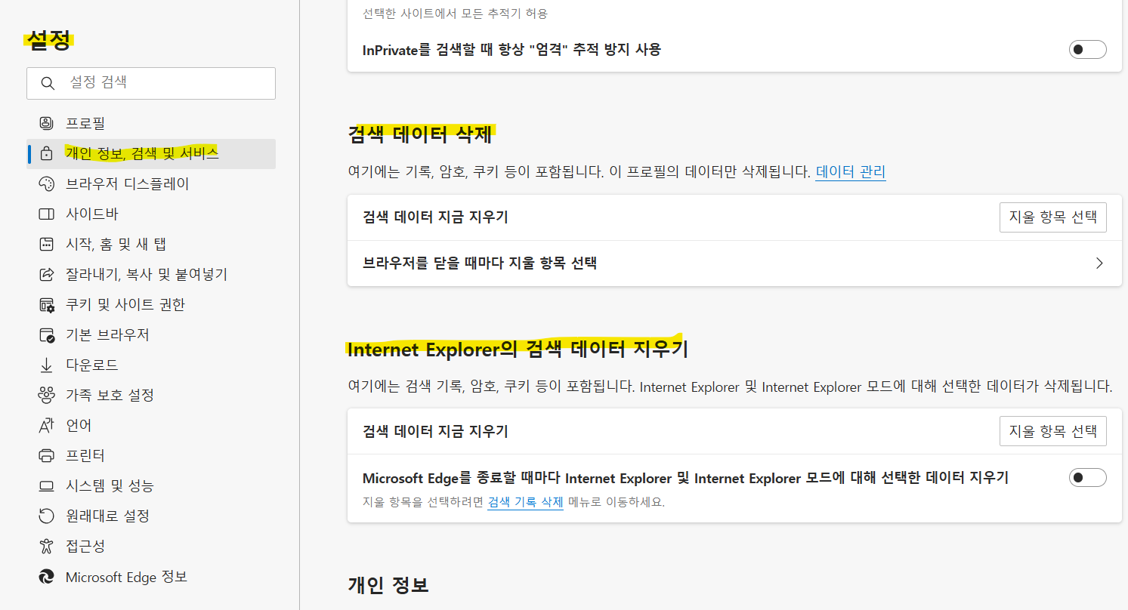Click the download arrow icon for 다운로드
The width and height of the screenshot is (1128, 610).
click(46, 365)
